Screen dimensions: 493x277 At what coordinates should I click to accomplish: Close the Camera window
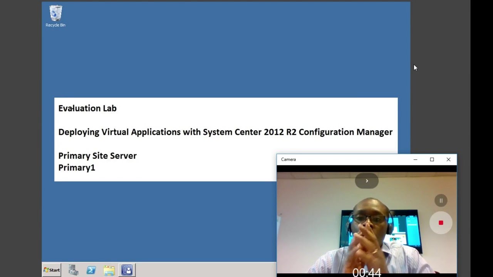448,159
